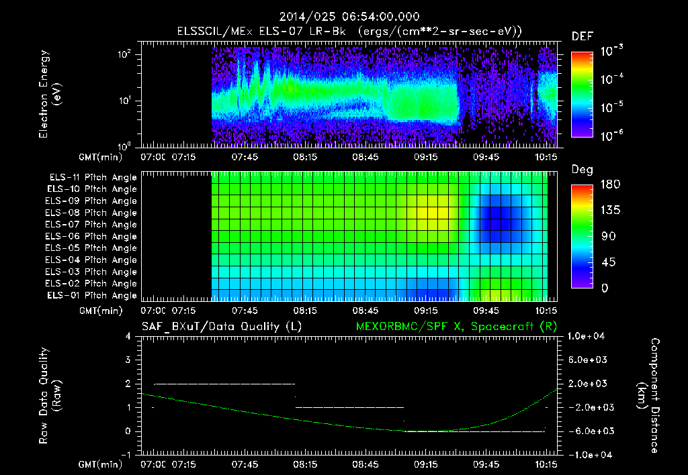The height and width of the screenshot is (475, 688).
Task: Click the green MEXORBMC/SPF X, Spacecraft (R) label
Action: tap(456, 327)
